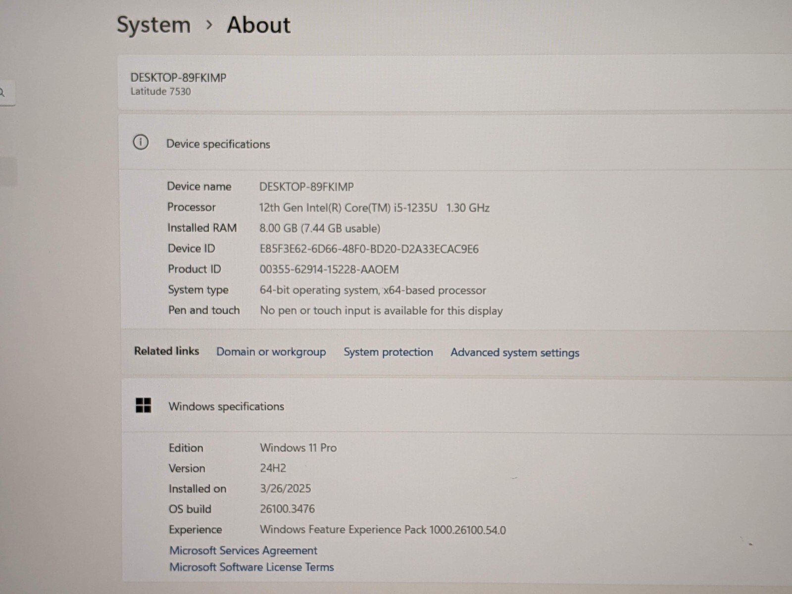The image size is (792, 594).
Task: Open Advanced system settings link
Action: pyautogui.click(x=515, y=352)
